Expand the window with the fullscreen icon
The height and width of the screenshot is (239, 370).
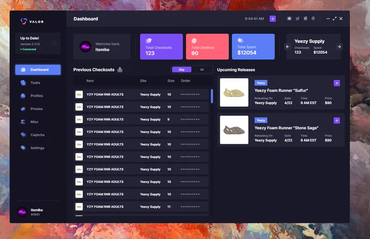click(335, 19)
